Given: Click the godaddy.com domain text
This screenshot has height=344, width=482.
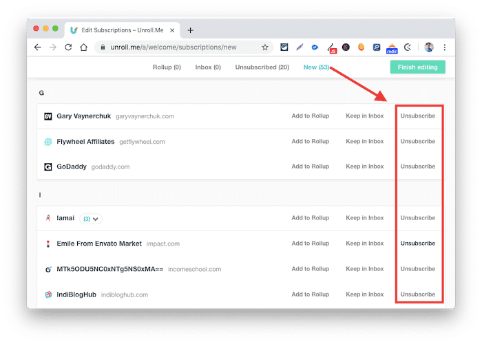Looking at the screenshot, I should point(110,166).
